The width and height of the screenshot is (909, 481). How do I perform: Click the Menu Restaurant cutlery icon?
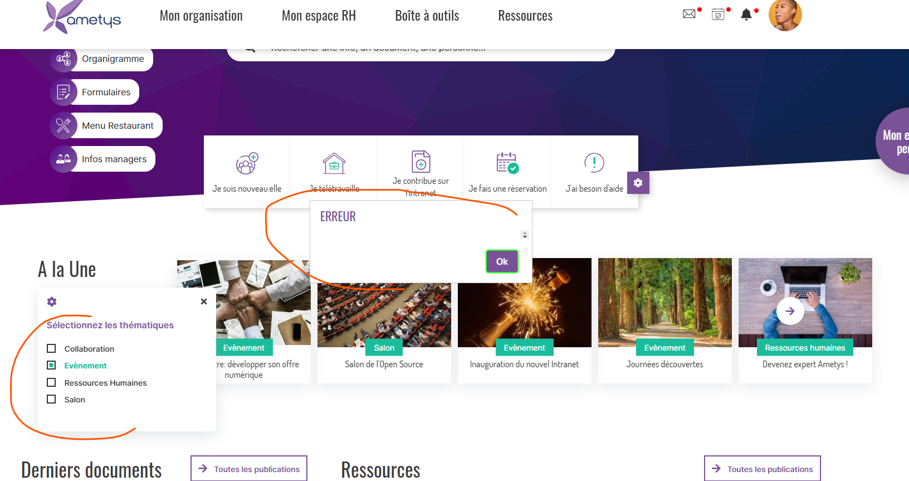click(63, 125)
